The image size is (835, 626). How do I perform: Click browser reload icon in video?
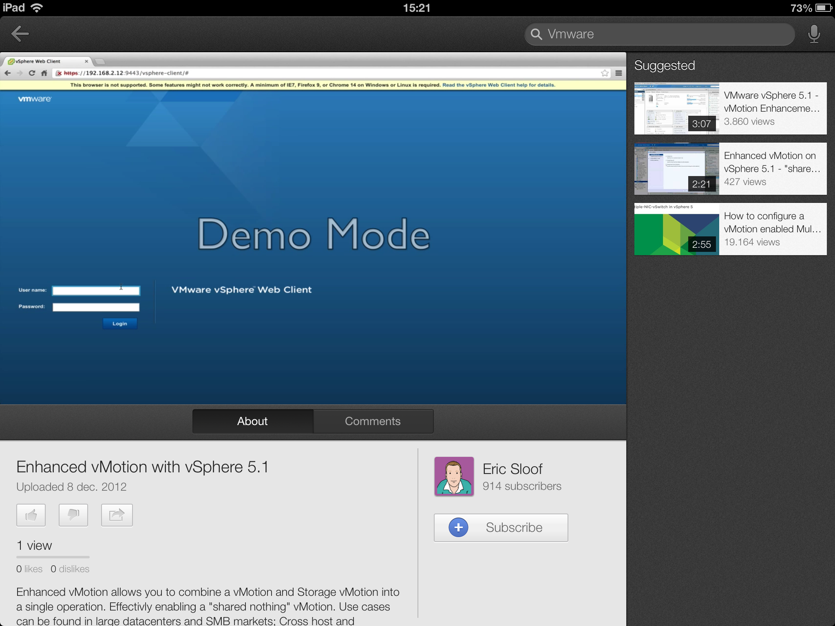32,73
